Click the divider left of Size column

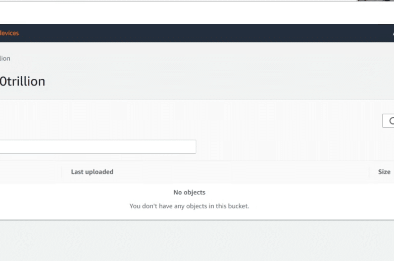[369, 172]
